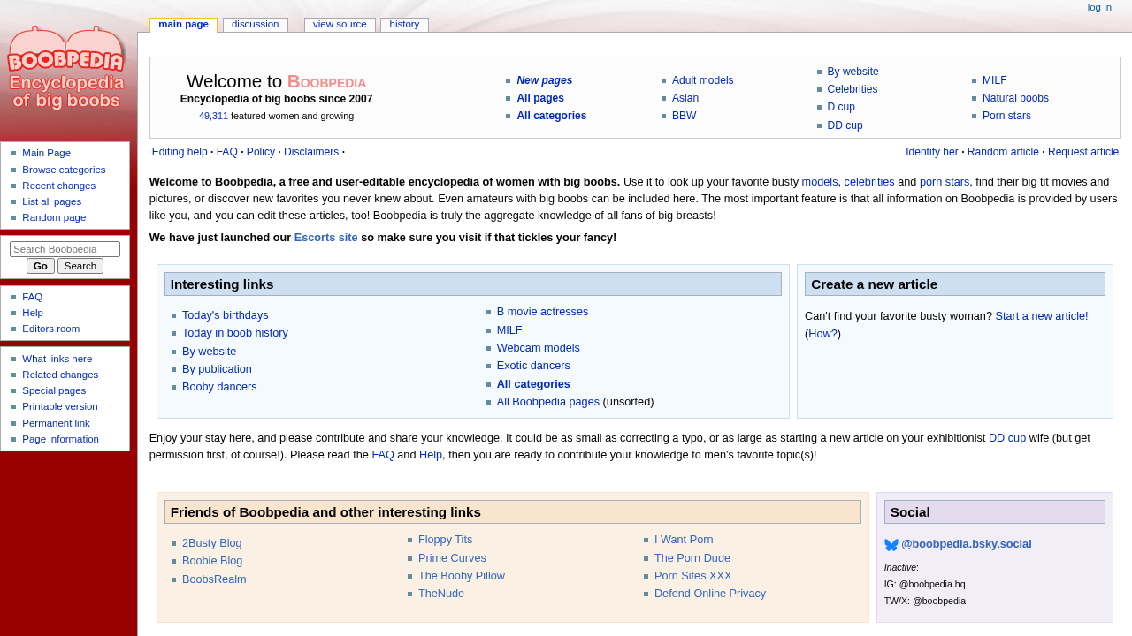Open Recent changes in sidebar

point(58,185)
